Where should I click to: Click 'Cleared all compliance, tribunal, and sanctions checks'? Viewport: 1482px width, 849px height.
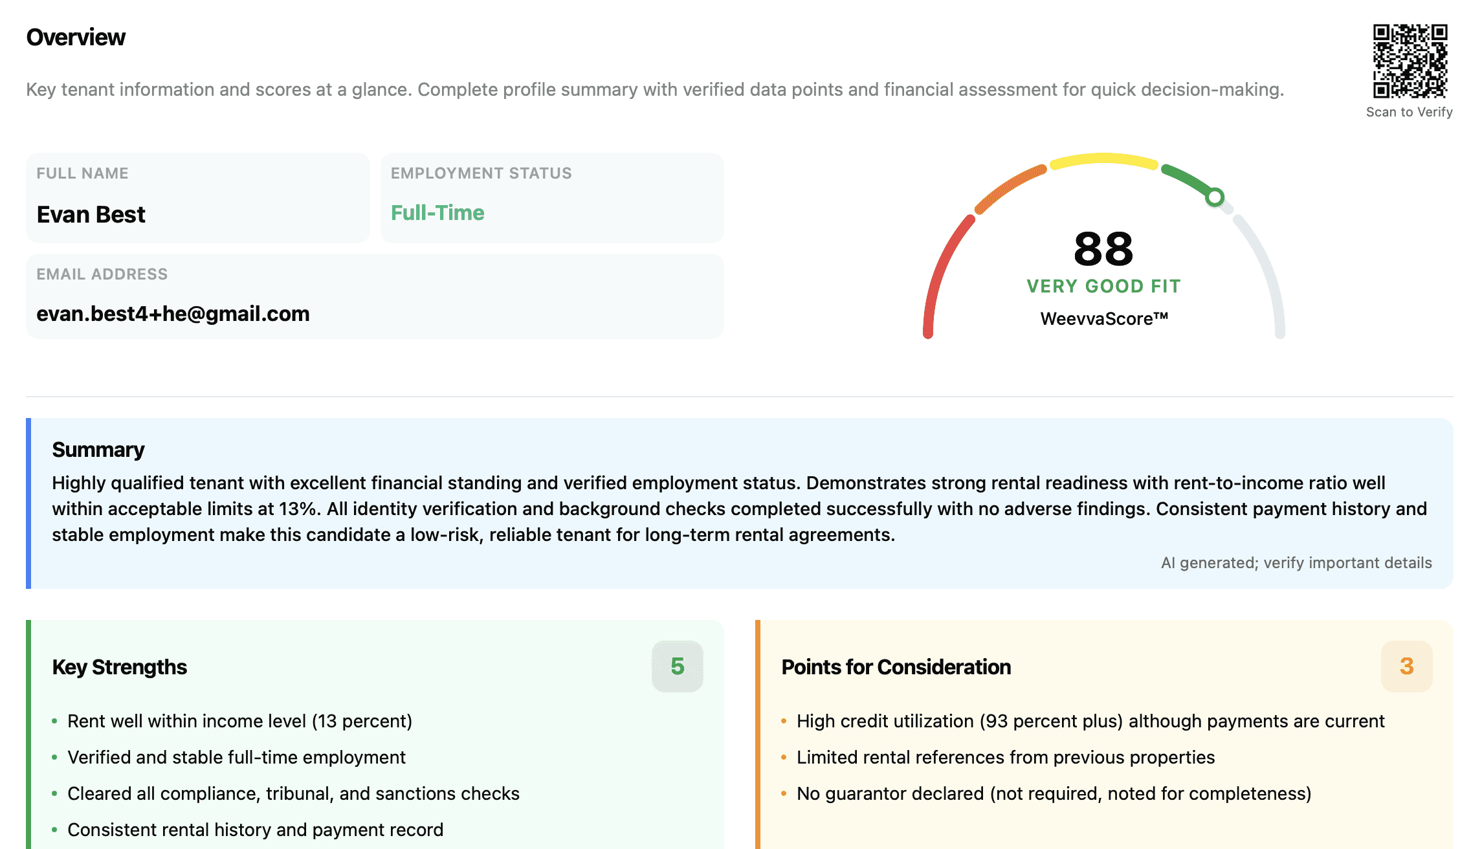tap(294, 794)
